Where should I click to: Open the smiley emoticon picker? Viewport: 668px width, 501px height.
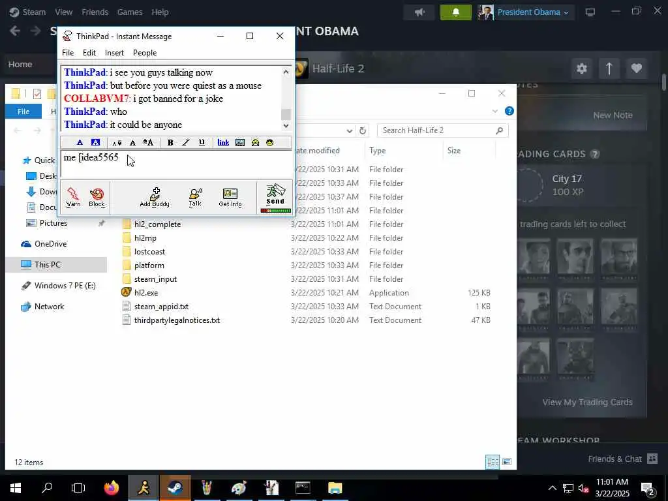pos(269,143)
